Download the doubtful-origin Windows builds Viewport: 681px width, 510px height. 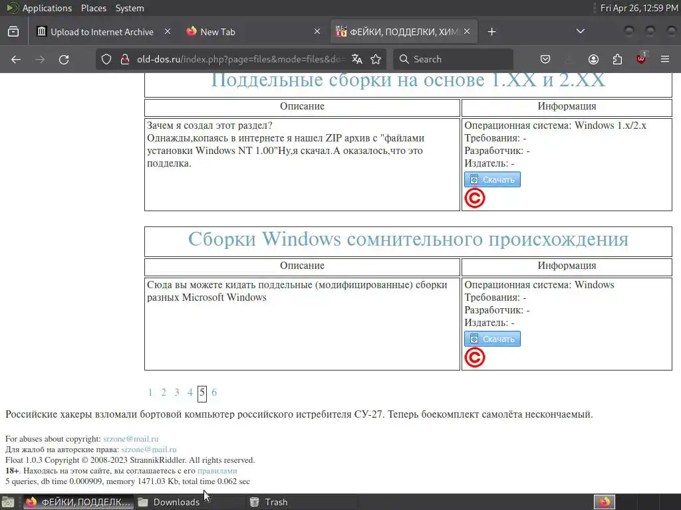[x=492, y=339]
